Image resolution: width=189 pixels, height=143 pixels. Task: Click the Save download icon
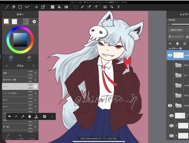(x=36, y=116)
